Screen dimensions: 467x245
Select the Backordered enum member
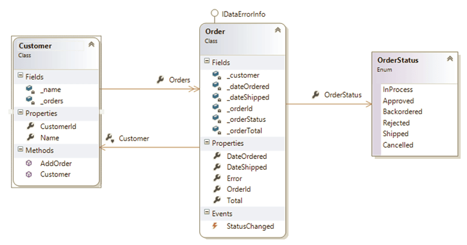coord(402,112)
